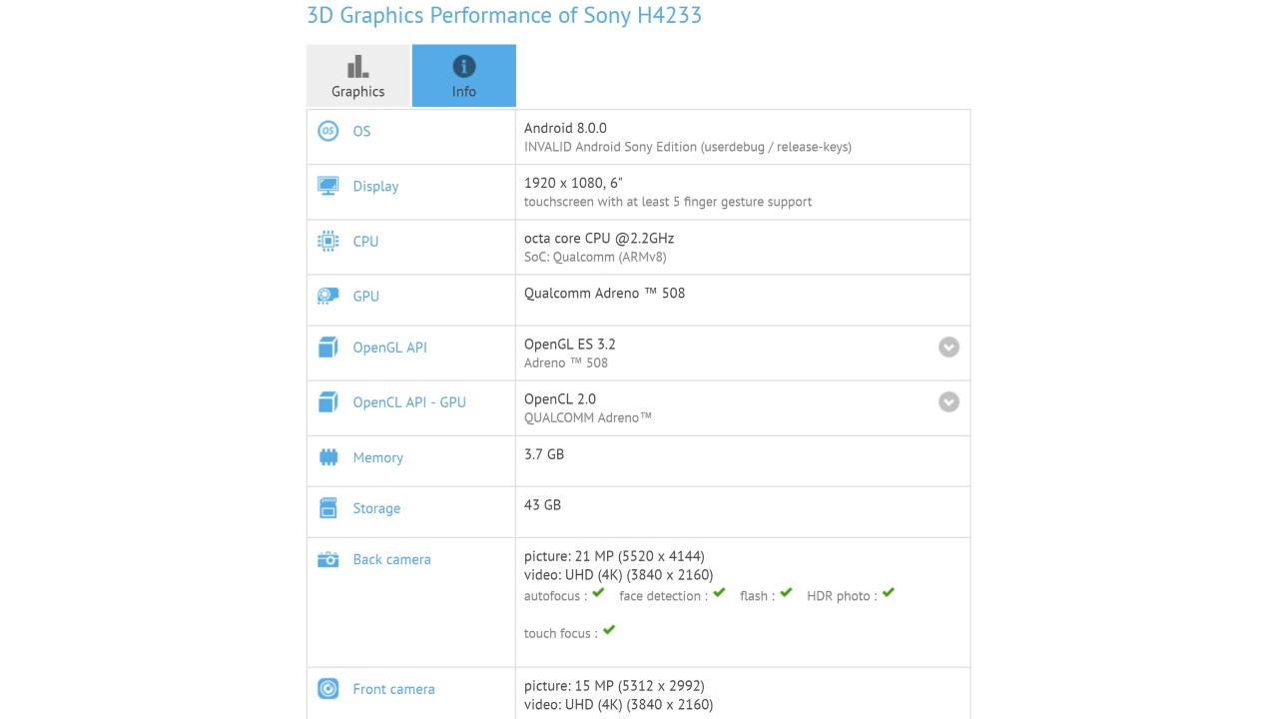Click the OS icon in the info table

coord(327,131)
